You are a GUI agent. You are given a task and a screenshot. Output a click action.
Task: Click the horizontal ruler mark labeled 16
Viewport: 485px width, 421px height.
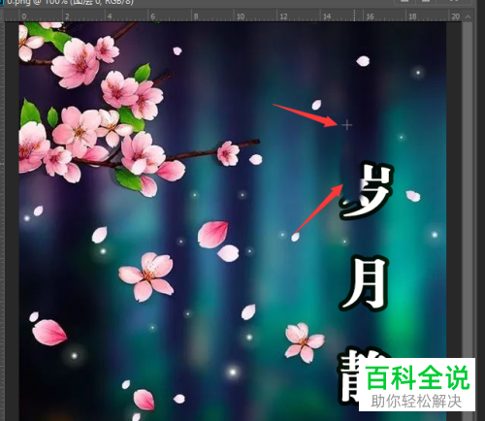(x=370, y=16)
